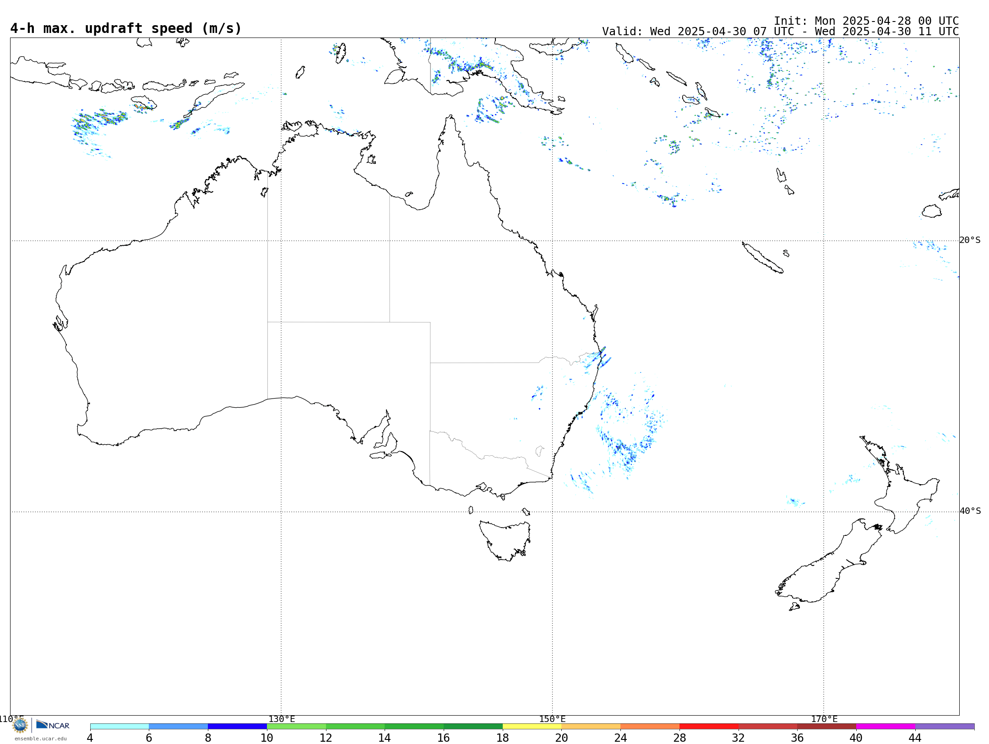Click the 130°E longitude label
989x744 pixels.
[x=282, y=719]
